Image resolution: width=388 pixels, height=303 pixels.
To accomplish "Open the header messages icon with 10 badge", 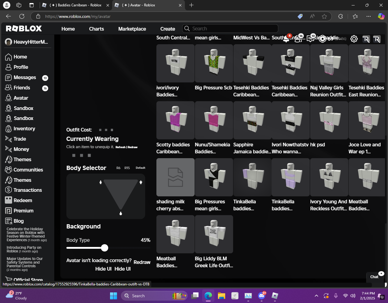I will 311,38.
